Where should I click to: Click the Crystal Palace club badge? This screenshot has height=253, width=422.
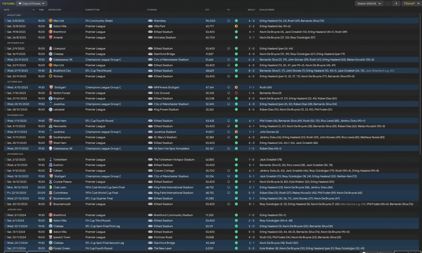point(50,182)
